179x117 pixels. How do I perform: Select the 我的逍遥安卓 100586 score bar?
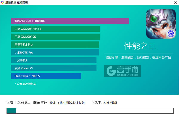point(70,21)
